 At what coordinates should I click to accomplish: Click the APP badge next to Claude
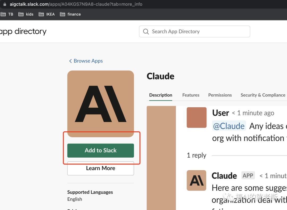tap(248, 175)
